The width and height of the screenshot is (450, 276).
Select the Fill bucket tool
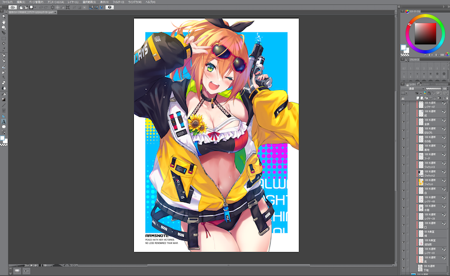(x=4, y=94)
